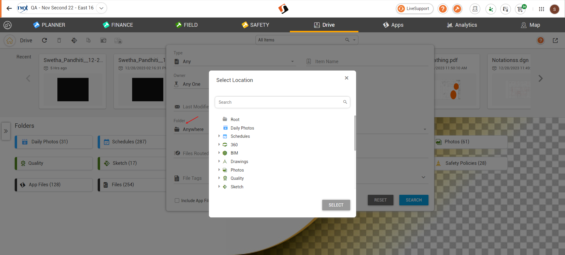Click the search magnifier in All Items box
The height and width of the screenshot is (255, 565).
point(347,40)
